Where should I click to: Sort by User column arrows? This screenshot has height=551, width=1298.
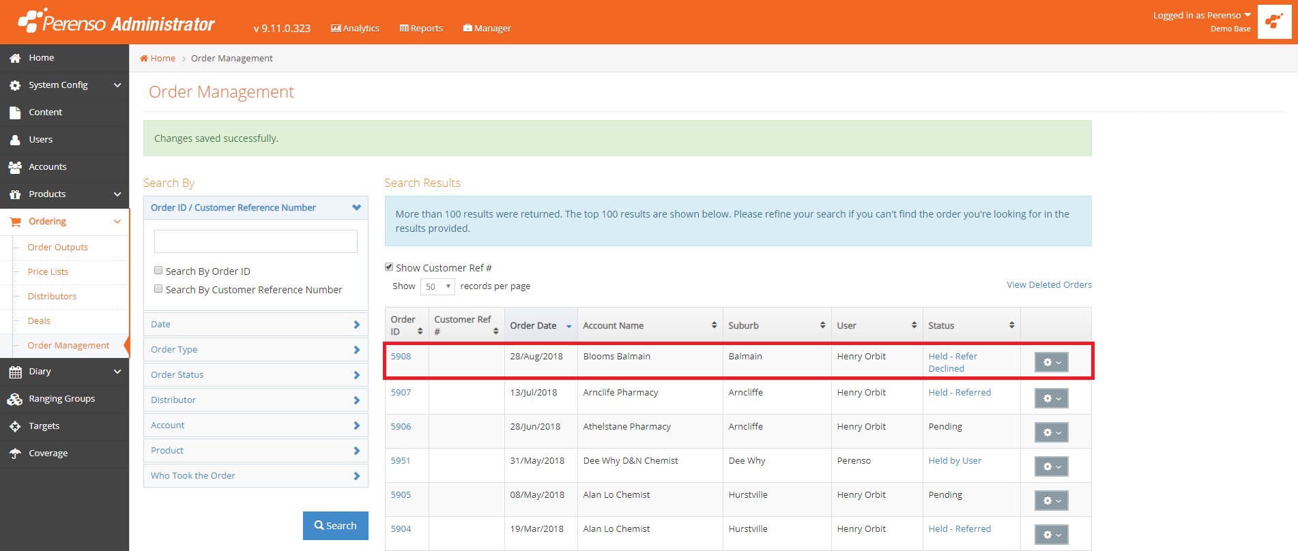[914, 325]
